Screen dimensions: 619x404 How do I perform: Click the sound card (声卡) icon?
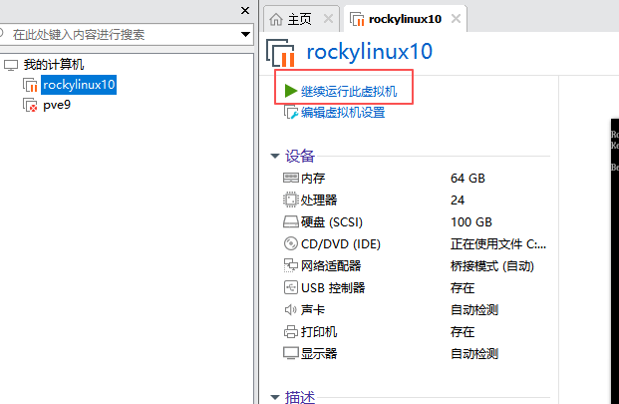point(291,309)
